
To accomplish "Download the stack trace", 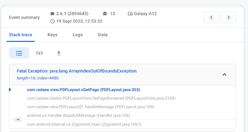I will pos(59,53).
